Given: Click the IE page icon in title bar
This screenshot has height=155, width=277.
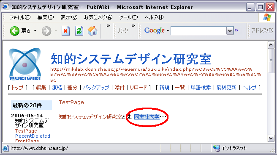Looking at the screenshot, I should [x=5, y=7].
